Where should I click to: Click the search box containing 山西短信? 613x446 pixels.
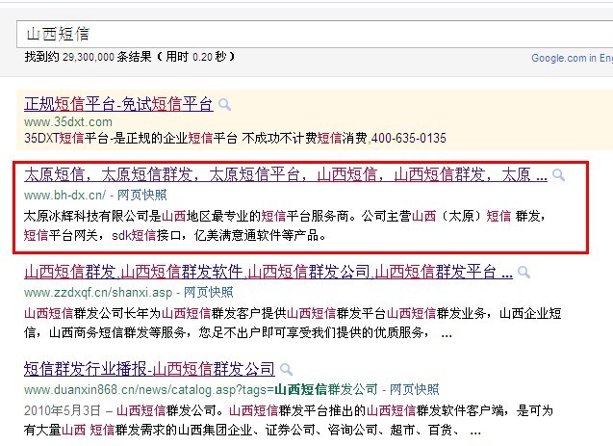[315, 34]
